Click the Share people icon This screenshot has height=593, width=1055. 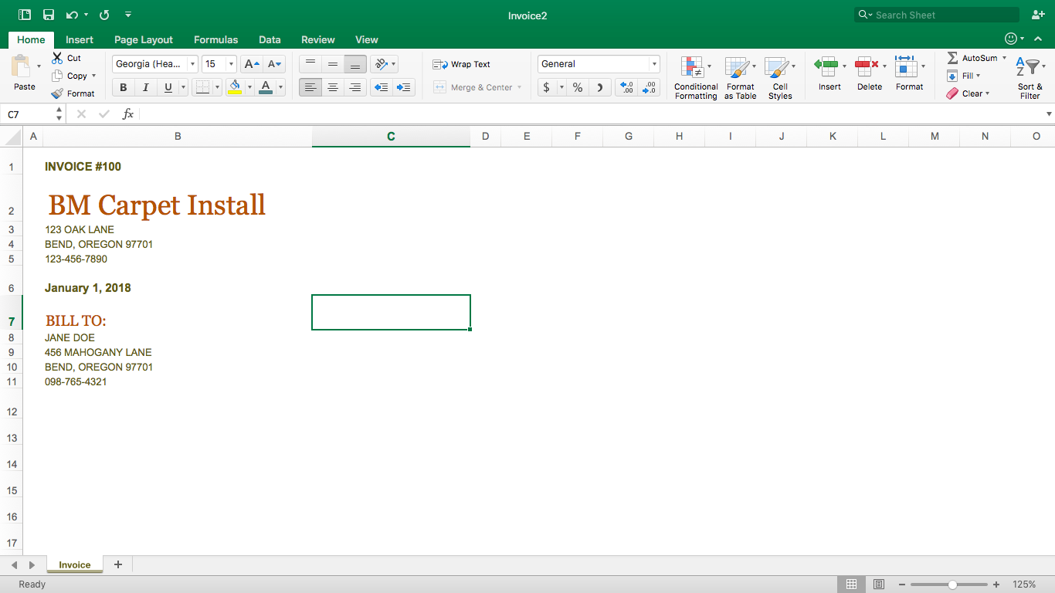(x=1037, y=15)
